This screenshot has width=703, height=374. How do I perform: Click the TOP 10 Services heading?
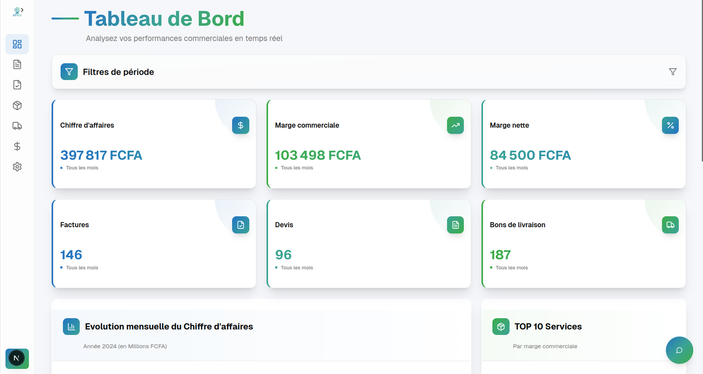pos(548,327)
